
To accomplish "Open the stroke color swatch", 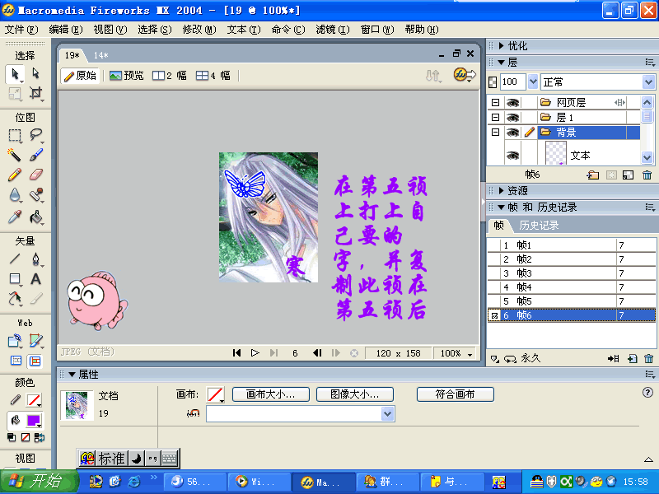I will pos(34,400).
